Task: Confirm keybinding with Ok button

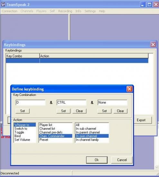Action: pyautogui.click(x=97, y=160)
